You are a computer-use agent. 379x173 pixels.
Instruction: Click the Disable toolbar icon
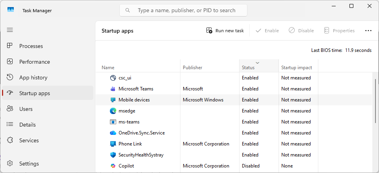pyautogui.click(x=292, y=30)
